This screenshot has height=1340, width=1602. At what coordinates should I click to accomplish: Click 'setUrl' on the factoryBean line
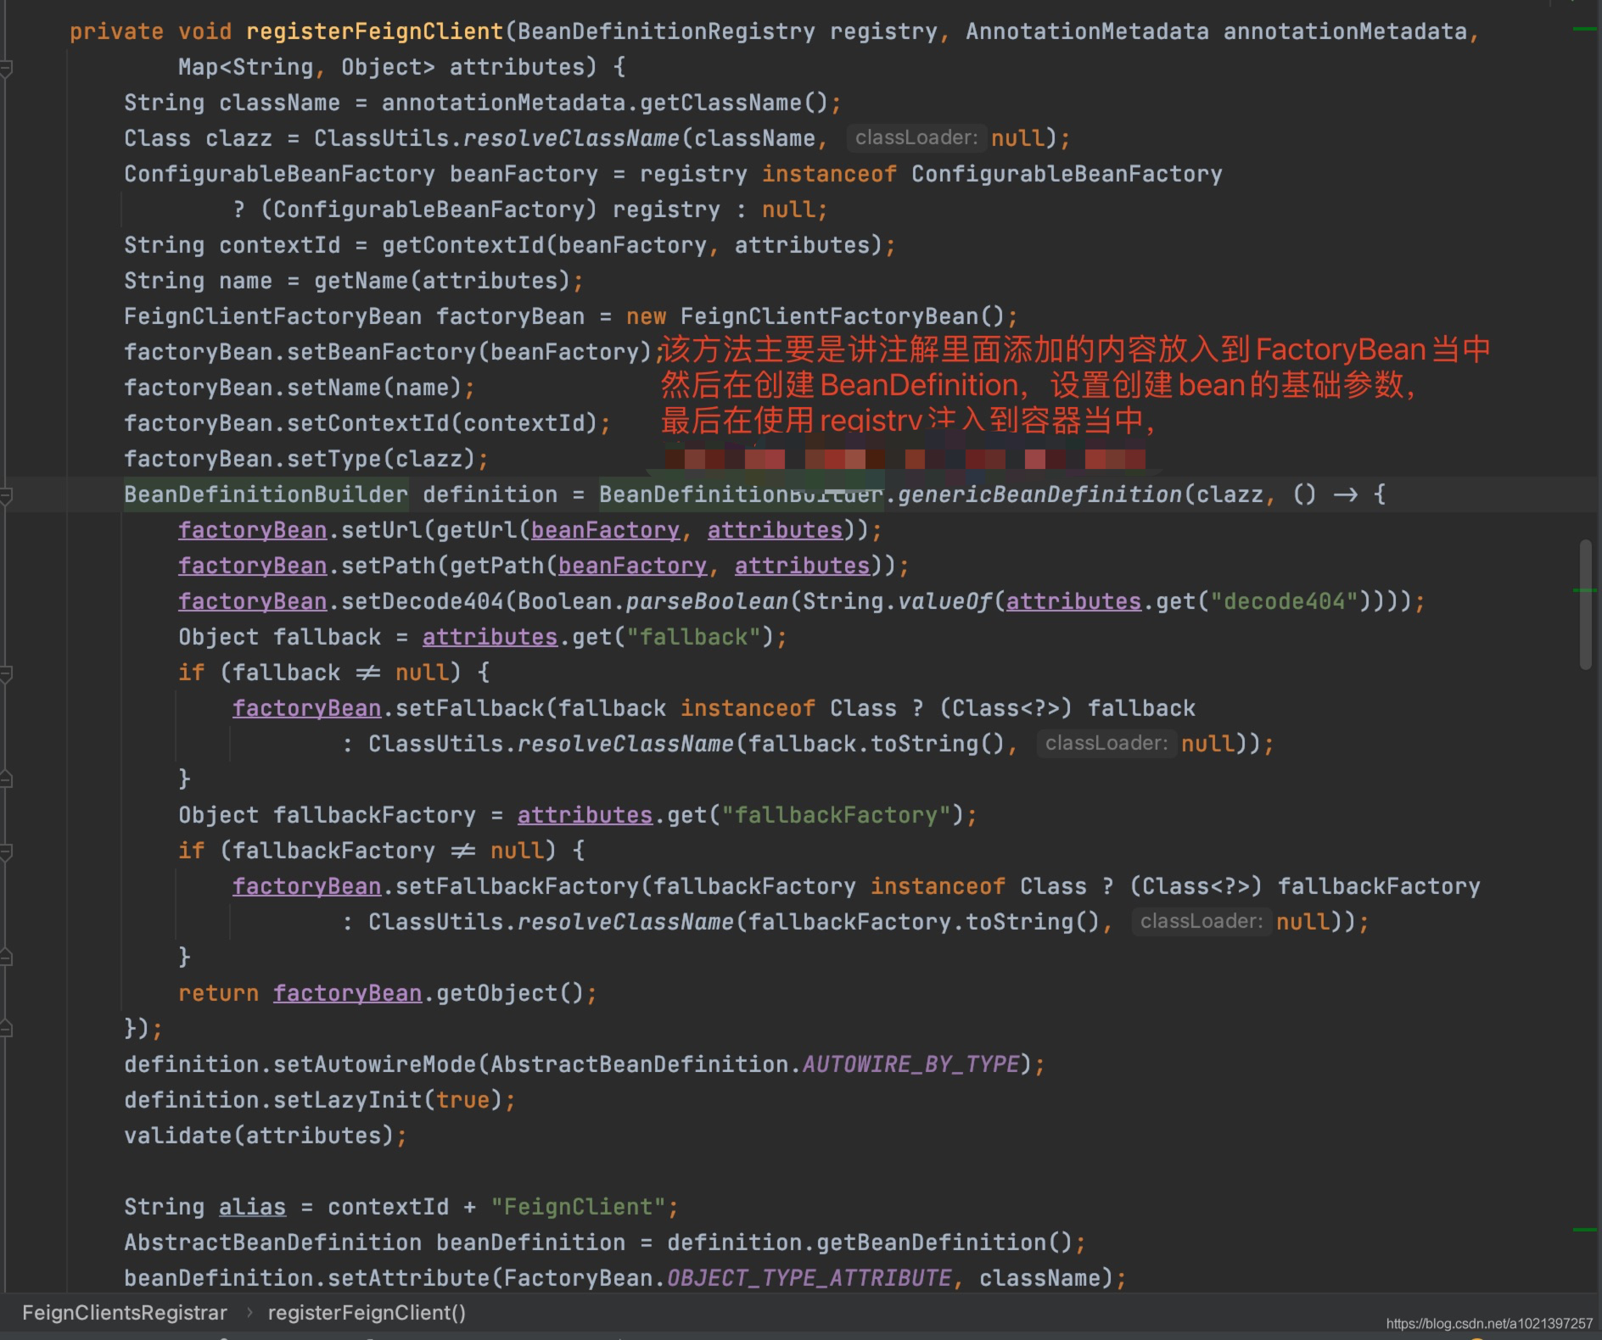(x=382, y=530)
